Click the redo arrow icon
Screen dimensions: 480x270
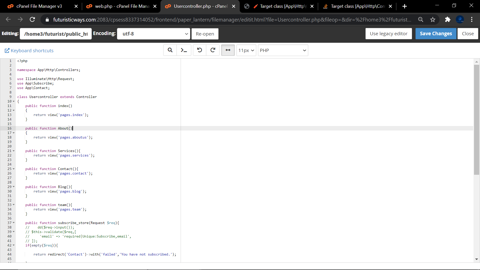[213, 50]
